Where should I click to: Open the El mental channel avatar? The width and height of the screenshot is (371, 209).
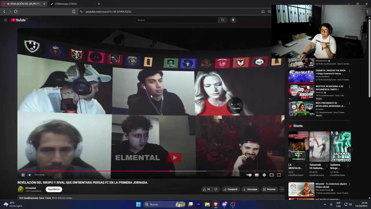(x=21, y=189)
